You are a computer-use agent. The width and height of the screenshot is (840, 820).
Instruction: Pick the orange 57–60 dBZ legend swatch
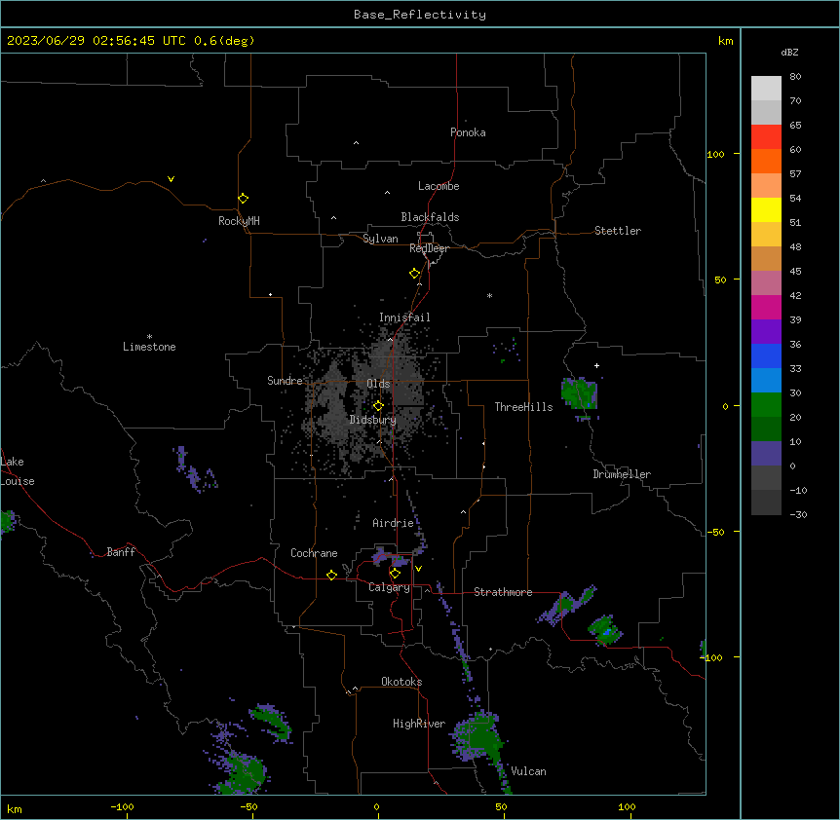click(766, 161)
